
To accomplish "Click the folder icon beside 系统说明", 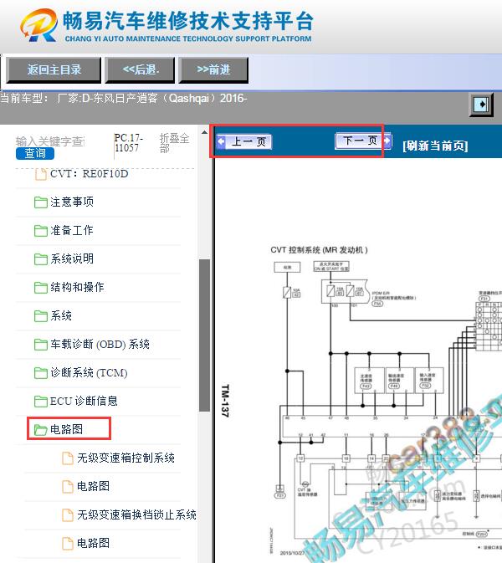I will pos(40,258).
